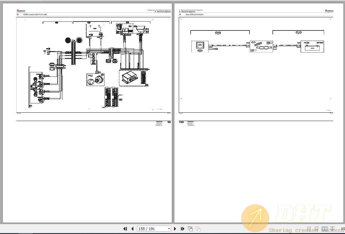Click the go to previous view icon
Image resolution: width=345 pixels, height=234 pixels.
coord(190,229)
